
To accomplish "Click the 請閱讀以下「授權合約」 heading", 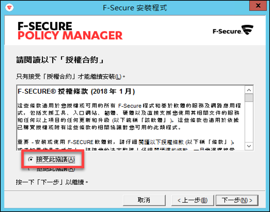I will coord(60,60).
